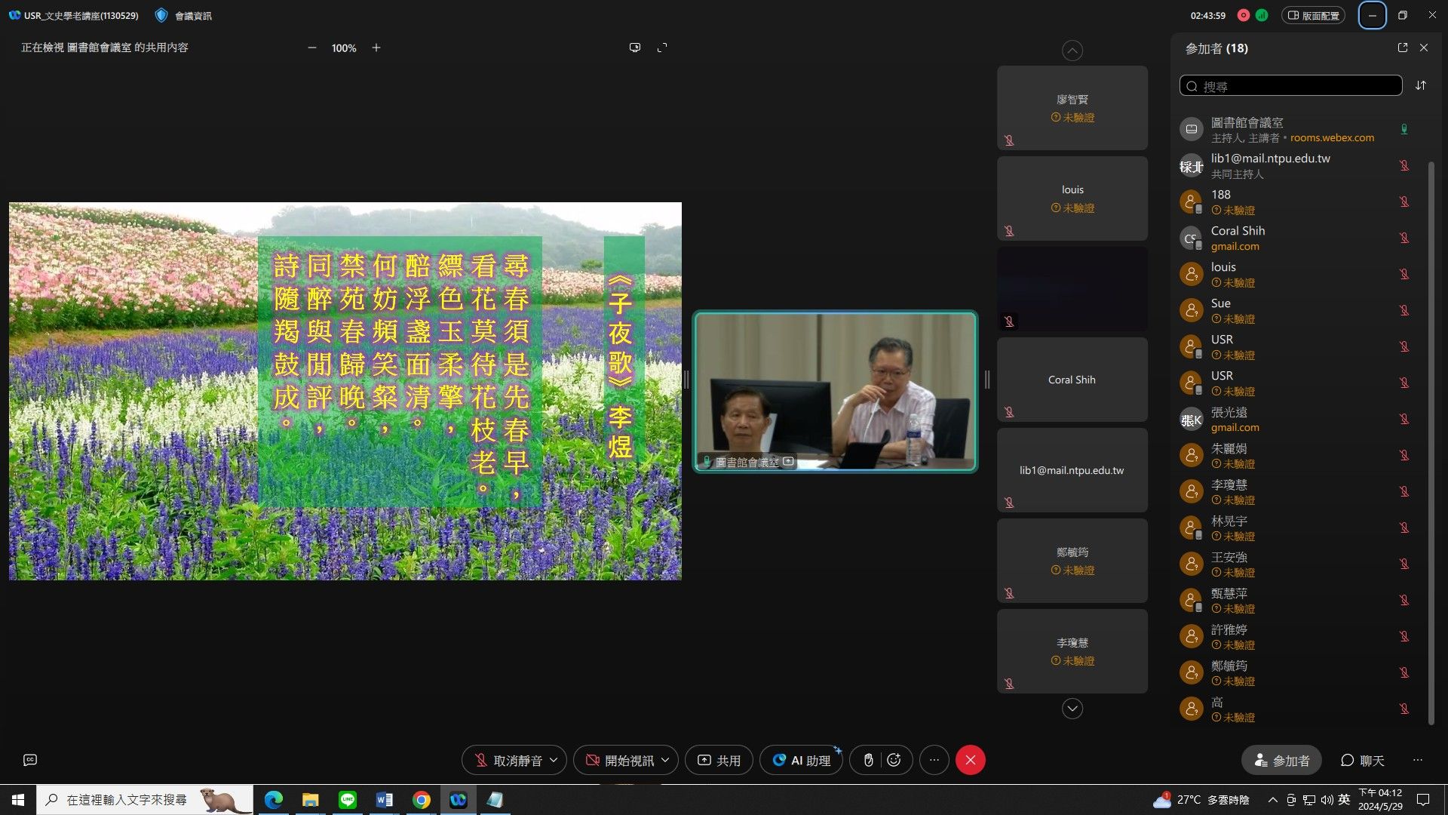The width and height of the screenshot is (1448, 815).
Task: Raise hand using the hand icon
Action: (x=868, y=760)
